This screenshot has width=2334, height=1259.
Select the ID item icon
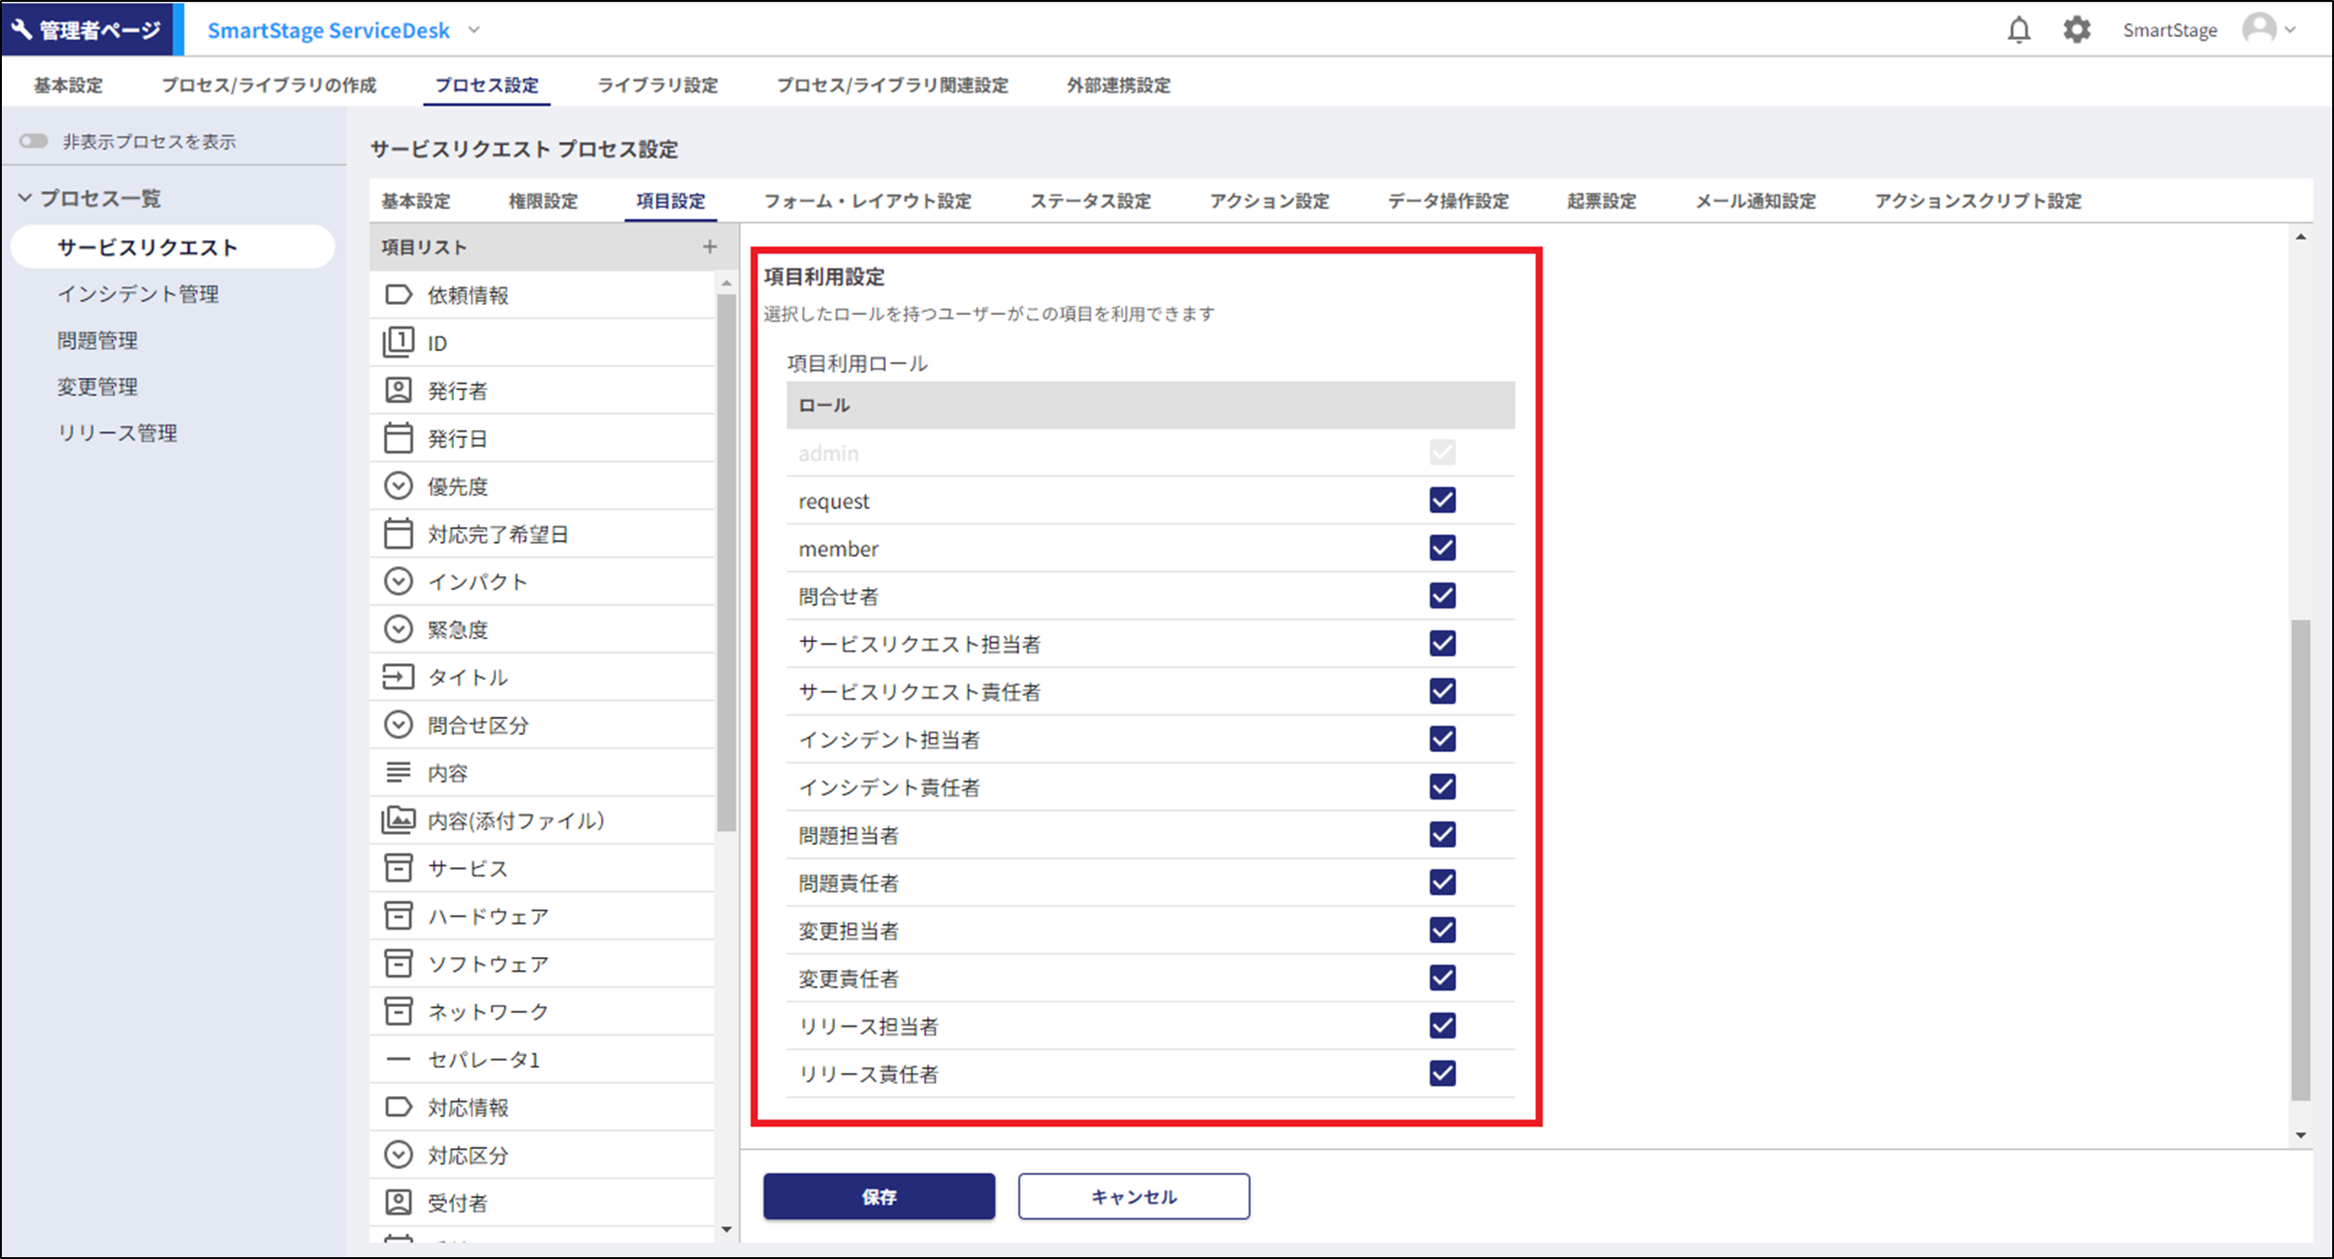pyautogui.click(x=399, y=343)
